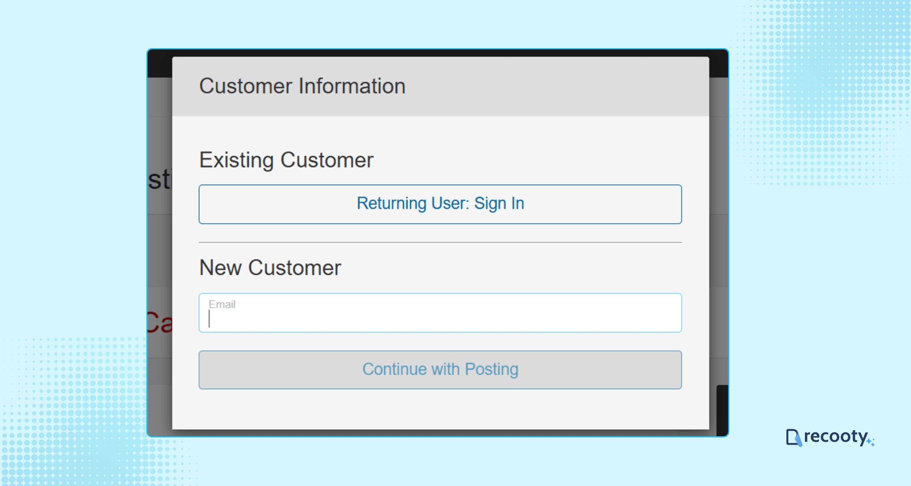Image resolution: width=911 pixels, height=486 pixels.
Task: Click the partially hidden red "Ca" text
Action: 160,323
